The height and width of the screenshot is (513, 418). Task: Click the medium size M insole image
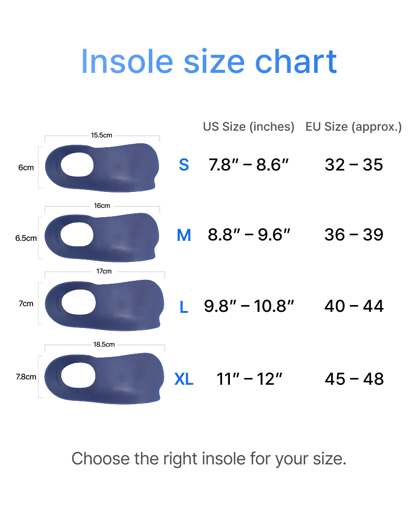point(102,237)
